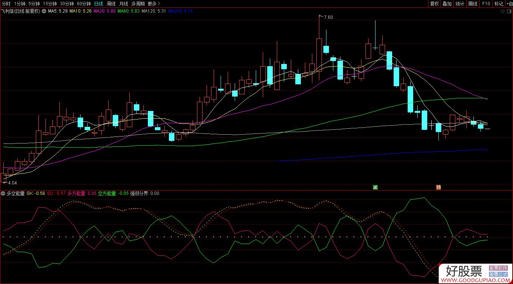Click the 标记 mark button
The height and width of the screenshot is (284, 513).
point(499,4)
